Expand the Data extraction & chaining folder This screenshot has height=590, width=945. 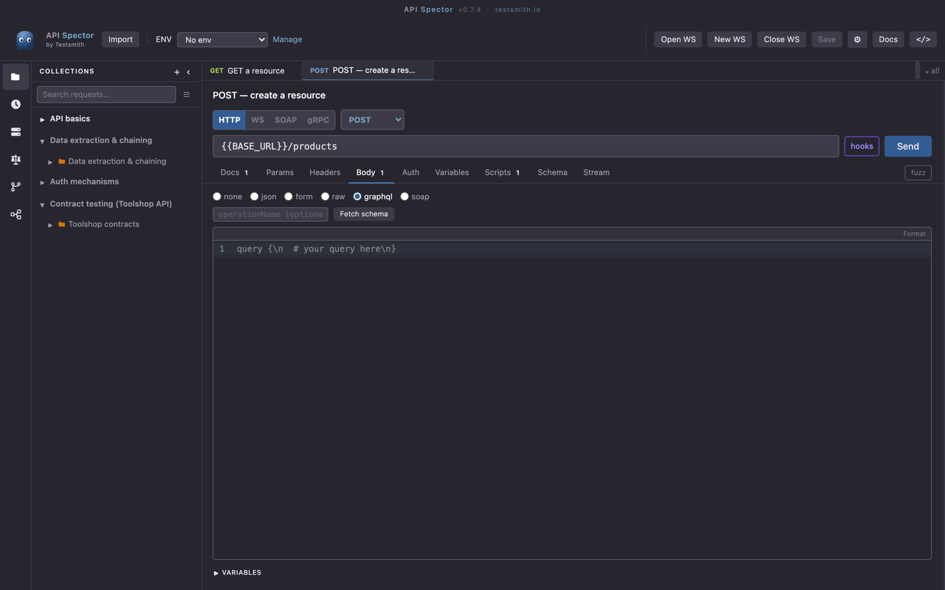pyautogui.click(x=50, y=162)
